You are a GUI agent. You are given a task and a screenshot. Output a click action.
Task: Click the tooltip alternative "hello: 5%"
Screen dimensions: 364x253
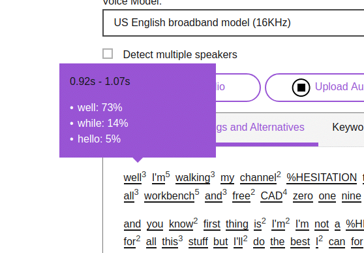[x=99, y=139]
